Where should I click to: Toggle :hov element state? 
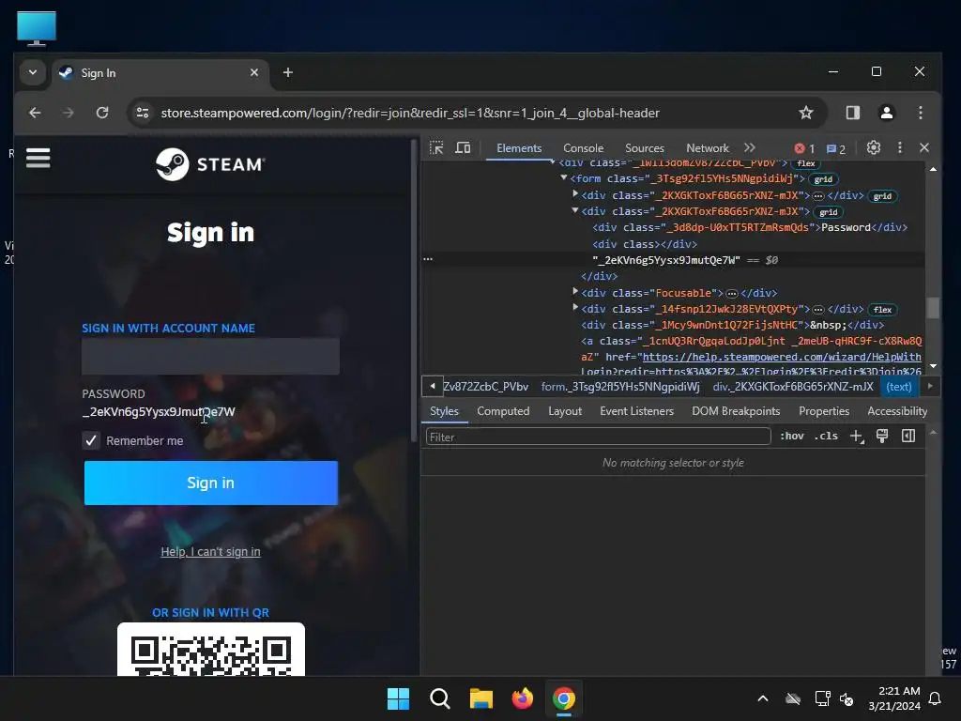pyautogui.click(x=792, y=436)
